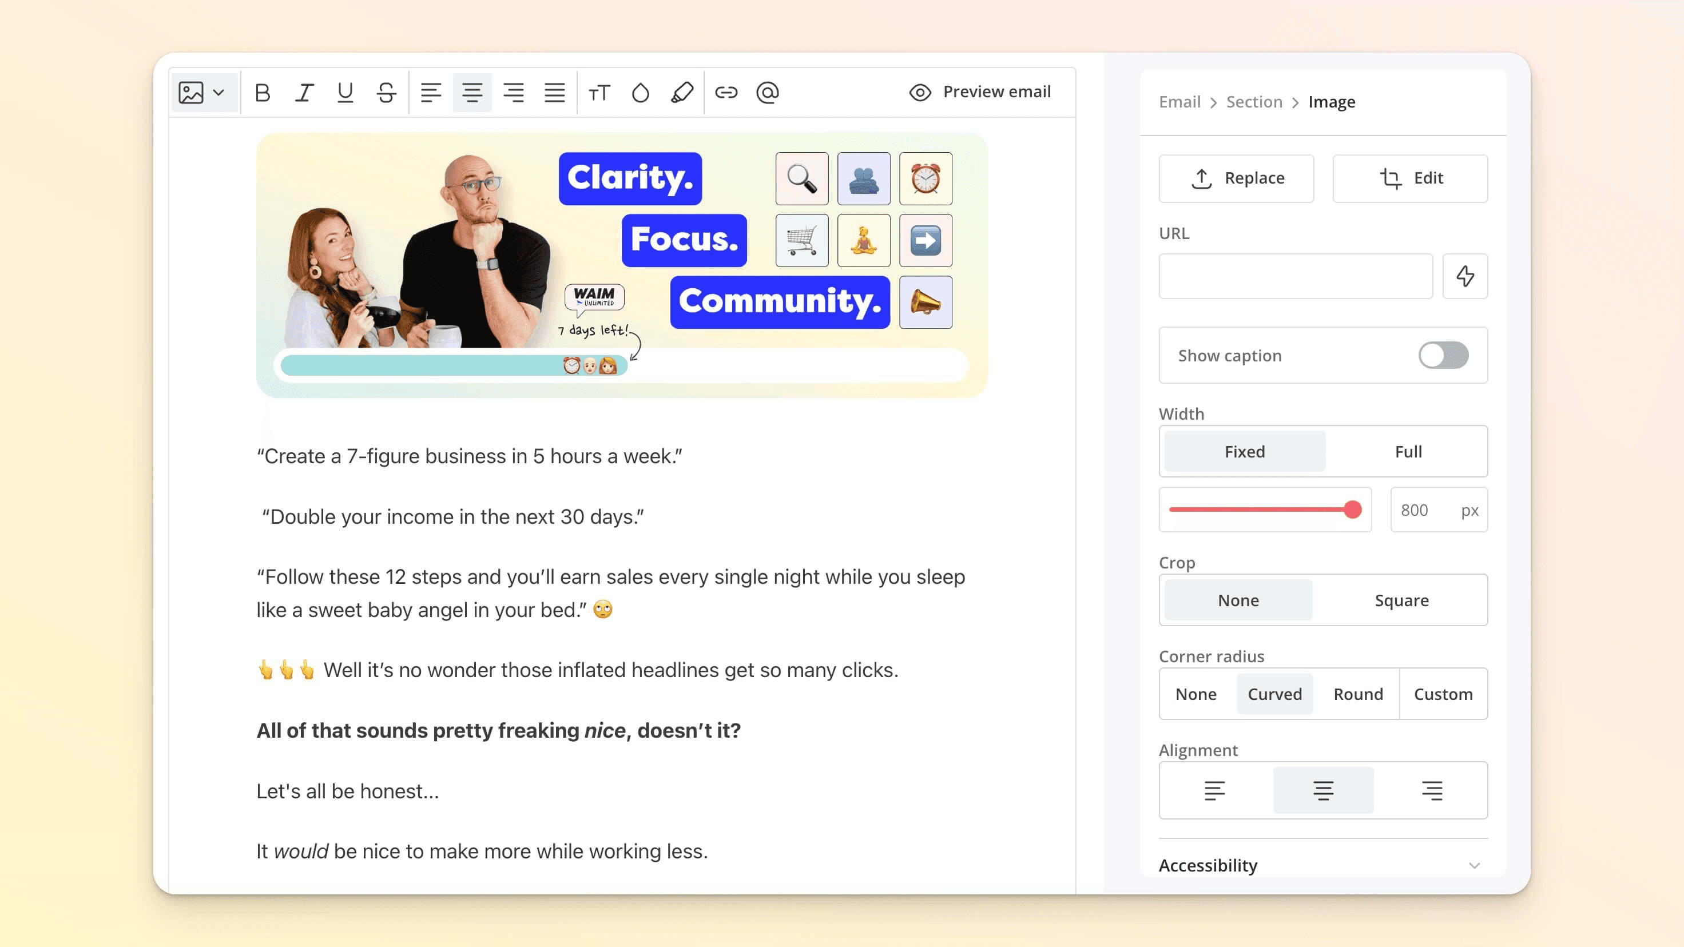Navigate to Email in the breadcrumb
Screen dimensions: 1684x947
pyautogui.click(x=1179, y=102)
